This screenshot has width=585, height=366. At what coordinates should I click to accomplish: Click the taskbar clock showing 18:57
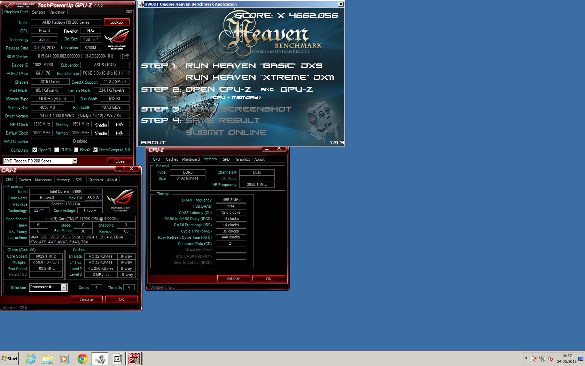pyautogui.click(x=567, y=359)
